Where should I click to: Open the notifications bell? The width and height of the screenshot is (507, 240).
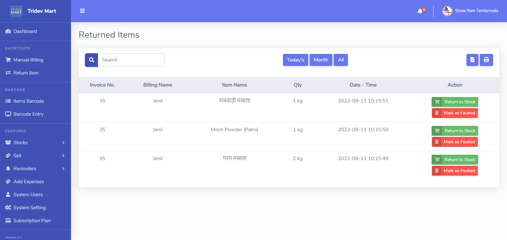(420, 11)
